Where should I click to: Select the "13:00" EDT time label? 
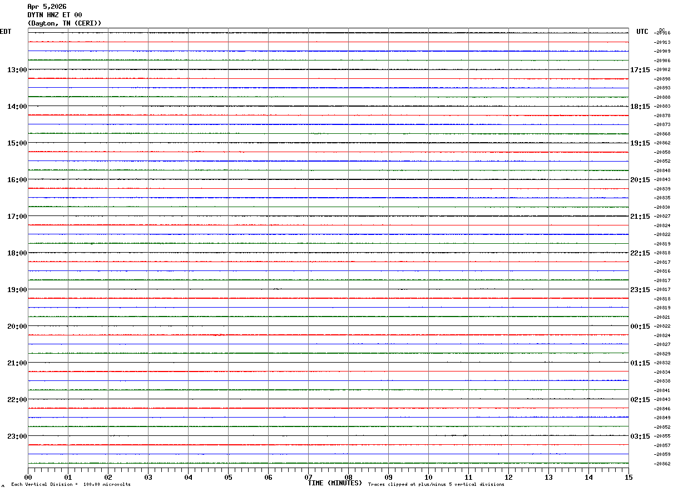pos(17,70)
